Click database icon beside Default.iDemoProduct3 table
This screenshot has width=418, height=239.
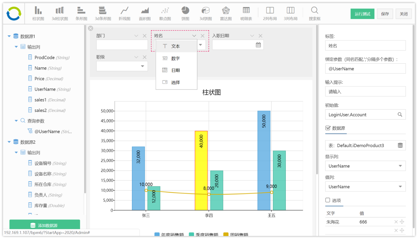pyautogui.click(x=400, y=145)
